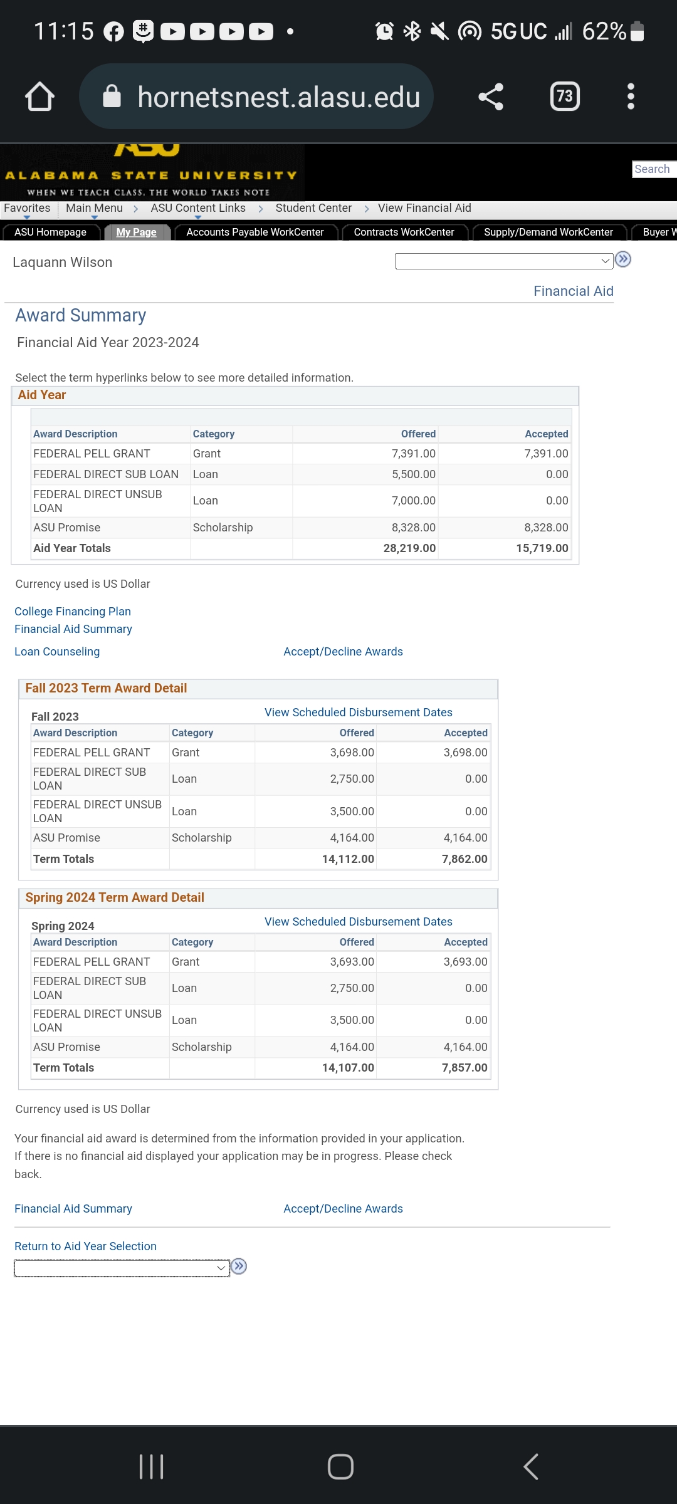Click the go arrow below Return to Aid Year Selection

[x=239, y=1266]
